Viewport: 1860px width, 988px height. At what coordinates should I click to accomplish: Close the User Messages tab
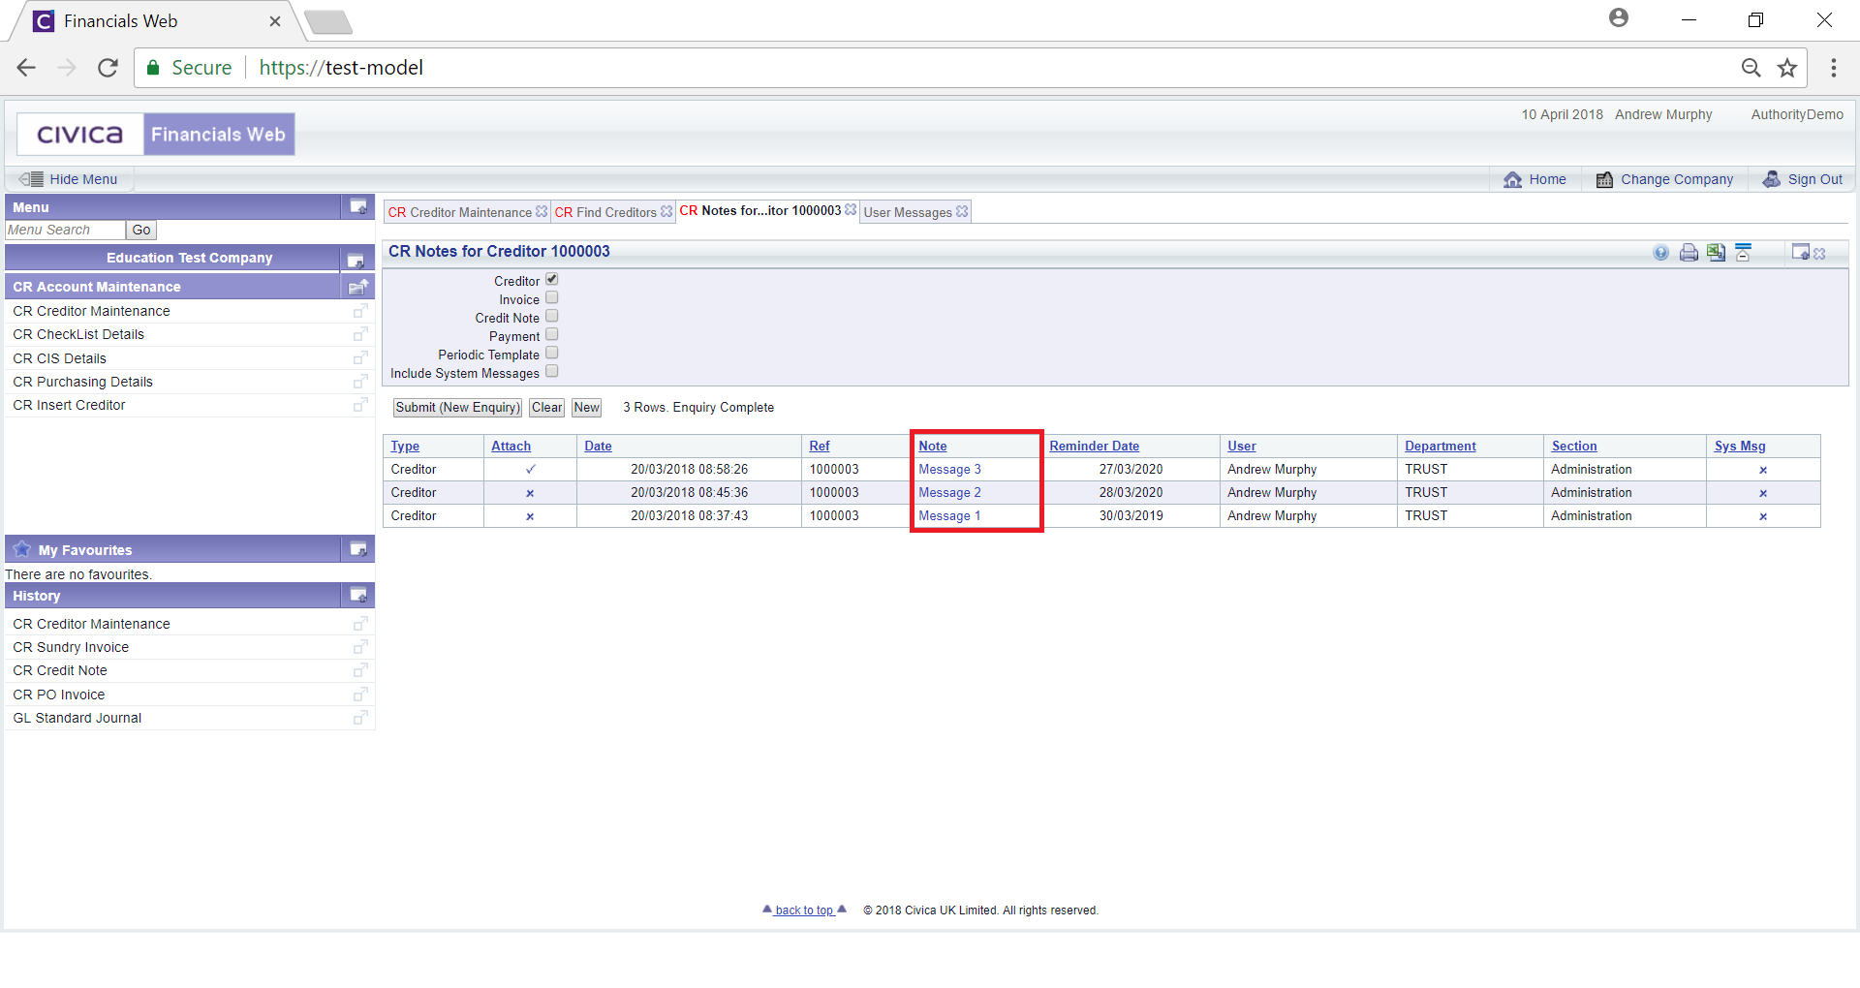point(962,211)
